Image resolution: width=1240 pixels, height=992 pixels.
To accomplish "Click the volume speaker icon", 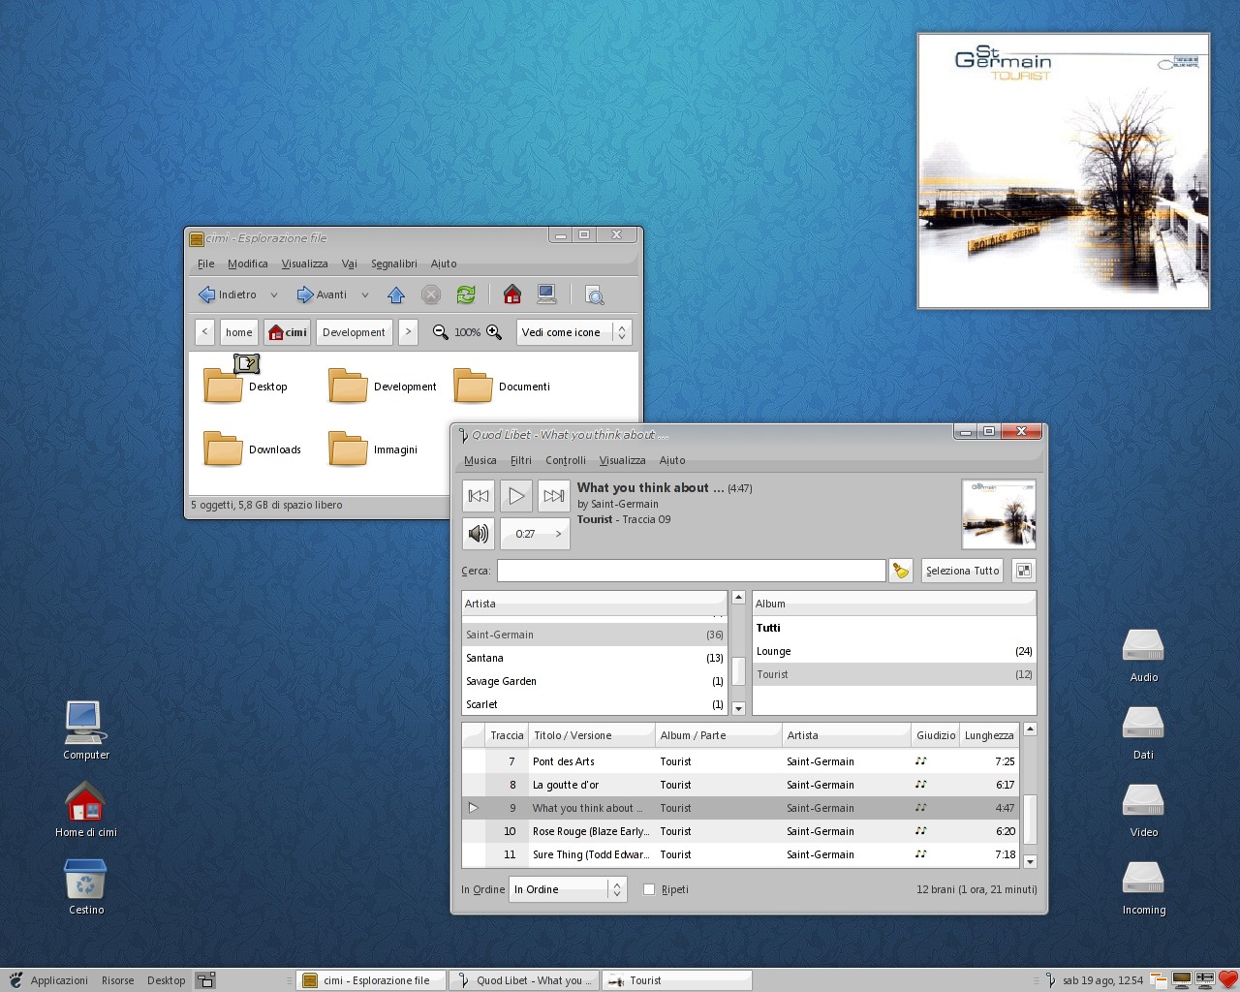I will point(479,534).
